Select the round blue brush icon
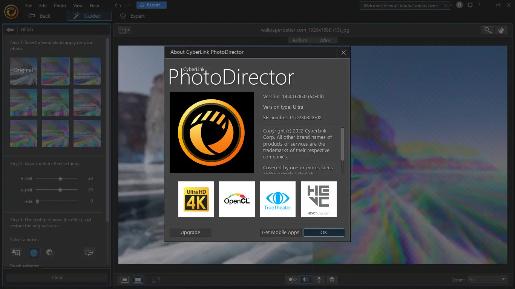 (x=34, y=252)
